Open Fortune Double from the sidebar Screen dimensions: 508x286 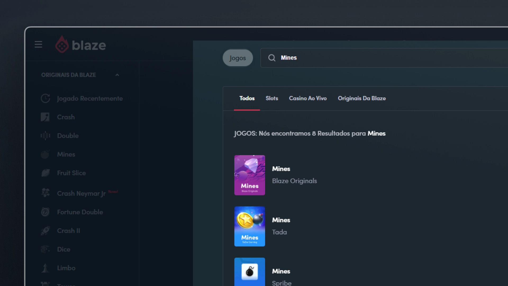(80, 212)
